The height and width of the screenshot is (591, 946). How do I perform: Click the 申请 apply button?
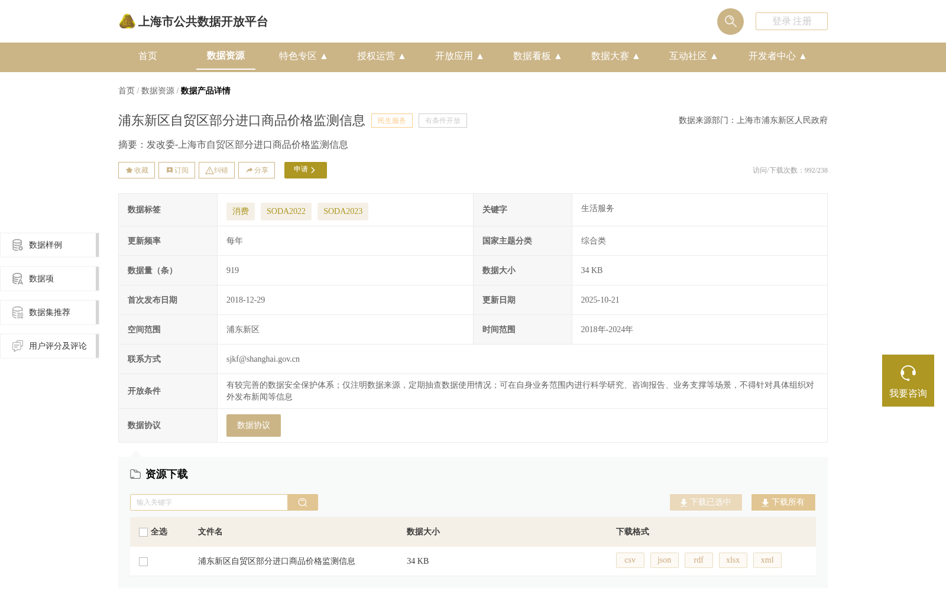point(306,170)
